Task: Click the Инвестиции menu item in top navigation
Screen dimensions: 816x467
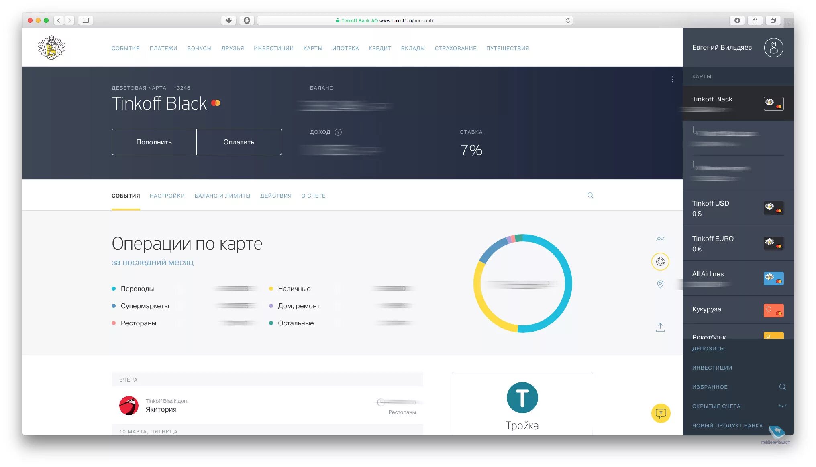Action: click(273, 48)
